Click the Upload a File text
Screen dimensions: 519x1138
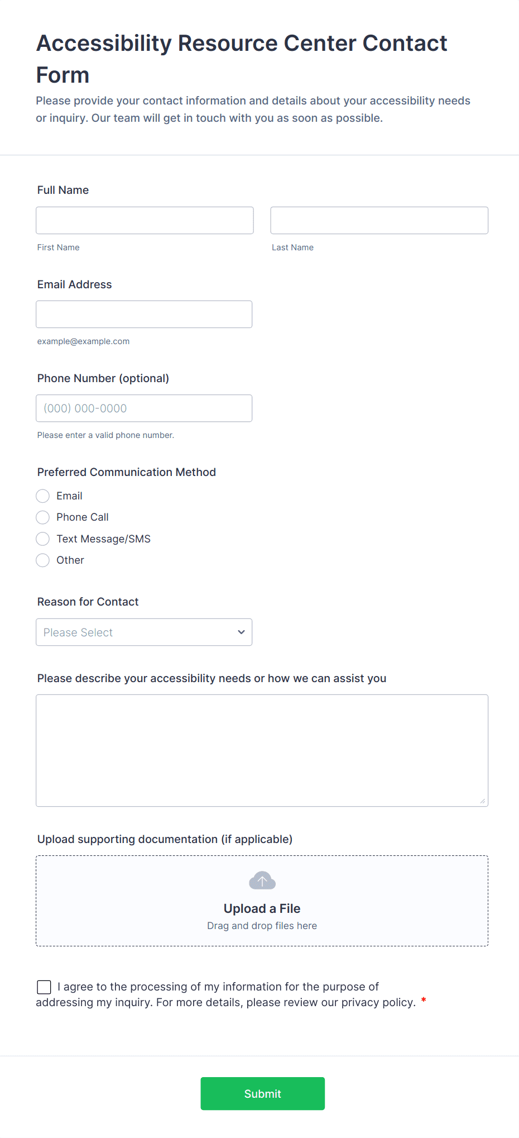point(262,908)
